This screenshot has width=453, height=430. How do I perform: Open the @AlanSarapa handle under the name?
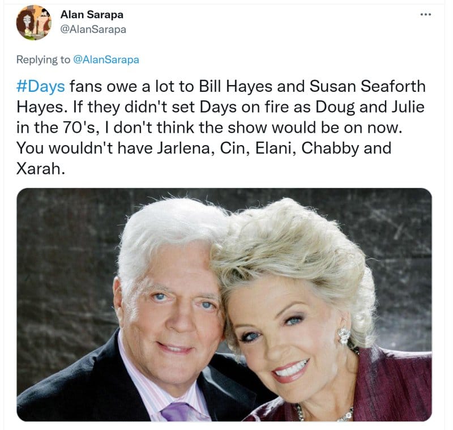coord(93,29)
